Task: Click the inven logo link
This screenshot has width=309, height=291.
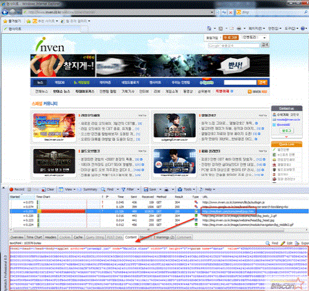Action: pyautogui.click(x=50, y=44)
